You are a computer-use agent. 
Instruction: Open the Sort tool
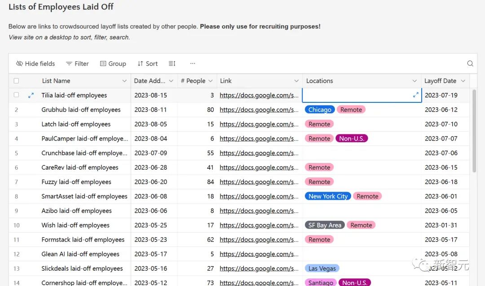tap(147, 64)
